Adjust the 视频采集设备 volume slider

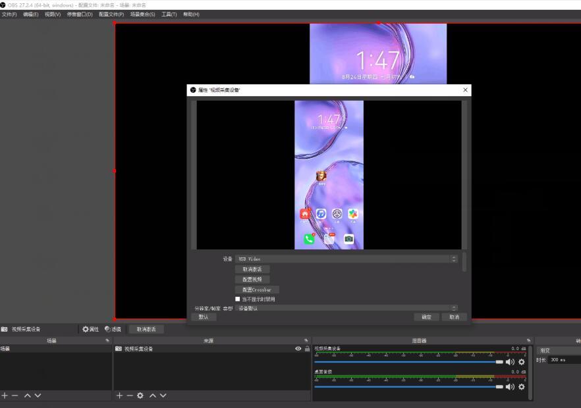pyautogui.click(x=408, y=362)
